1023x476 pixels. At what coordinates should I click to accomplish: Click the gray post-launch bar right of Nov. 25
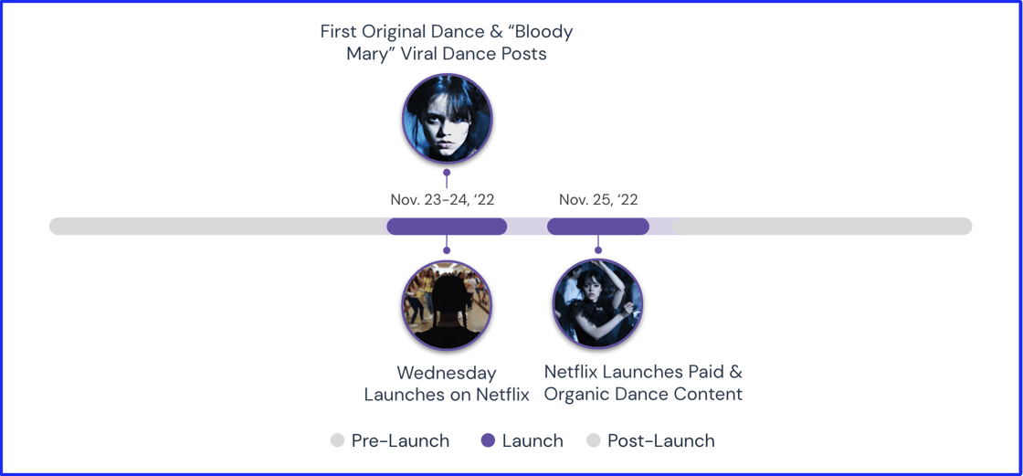822,227
